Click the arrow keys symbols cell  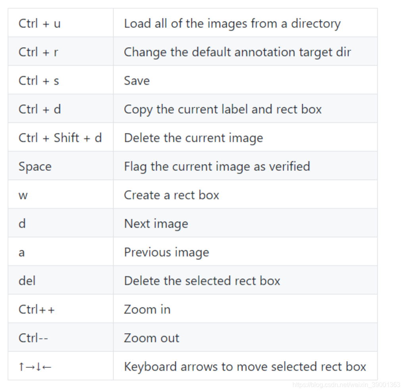pyautogui.click(x=35, y=367)
